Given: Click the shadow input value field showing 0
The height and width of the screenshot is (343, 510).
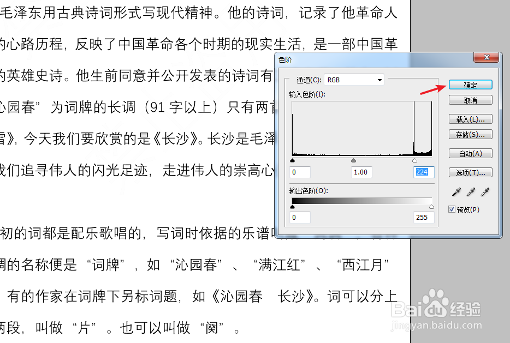Looking at the screenshot, I should 299,172.
